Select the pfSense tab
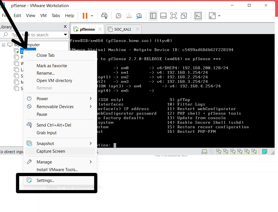 pyautogui.click(x=87, y=30)
